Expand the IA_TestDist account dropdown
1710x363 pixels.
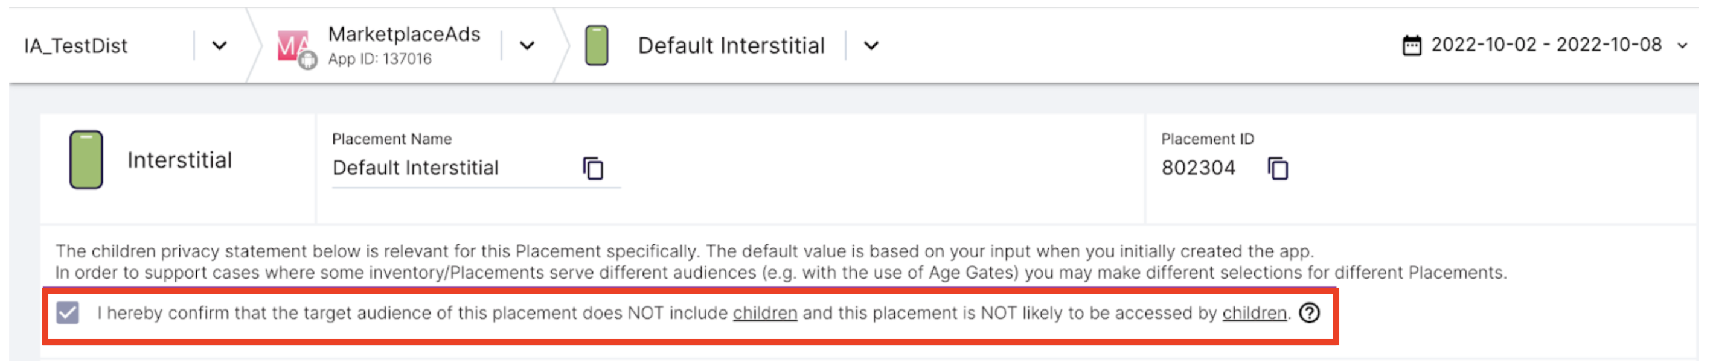pyautogui.click(x=220, y=46)
